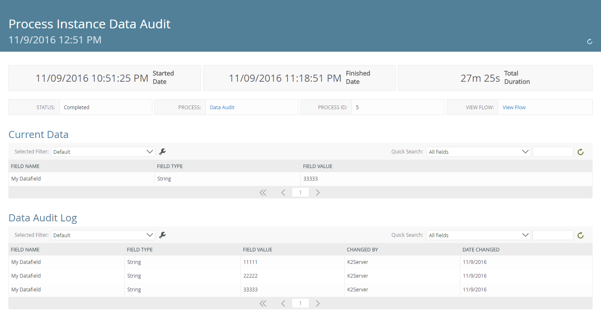Open filter settings wrench in Current Data

(162, 152)
